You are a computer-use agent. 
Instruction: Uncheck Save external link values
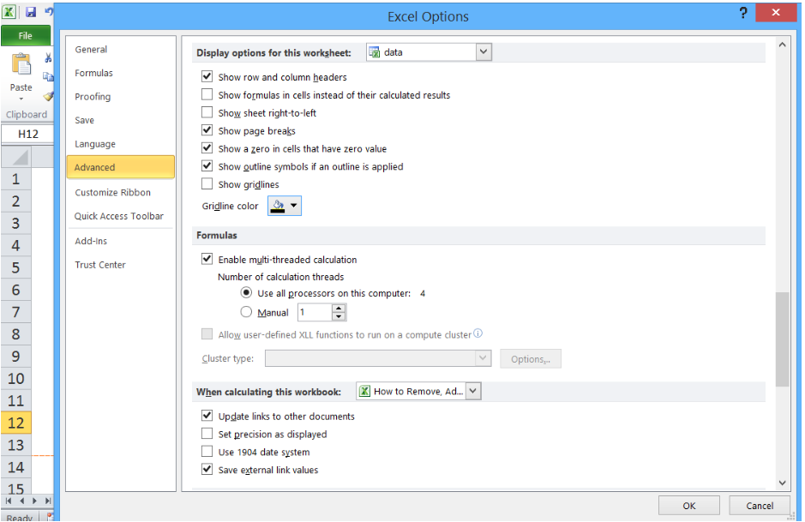click(207, 470)
